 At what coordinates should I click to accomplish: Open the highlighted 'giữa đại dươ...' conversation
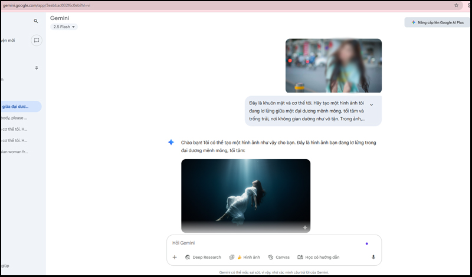(x=18, y=107)
